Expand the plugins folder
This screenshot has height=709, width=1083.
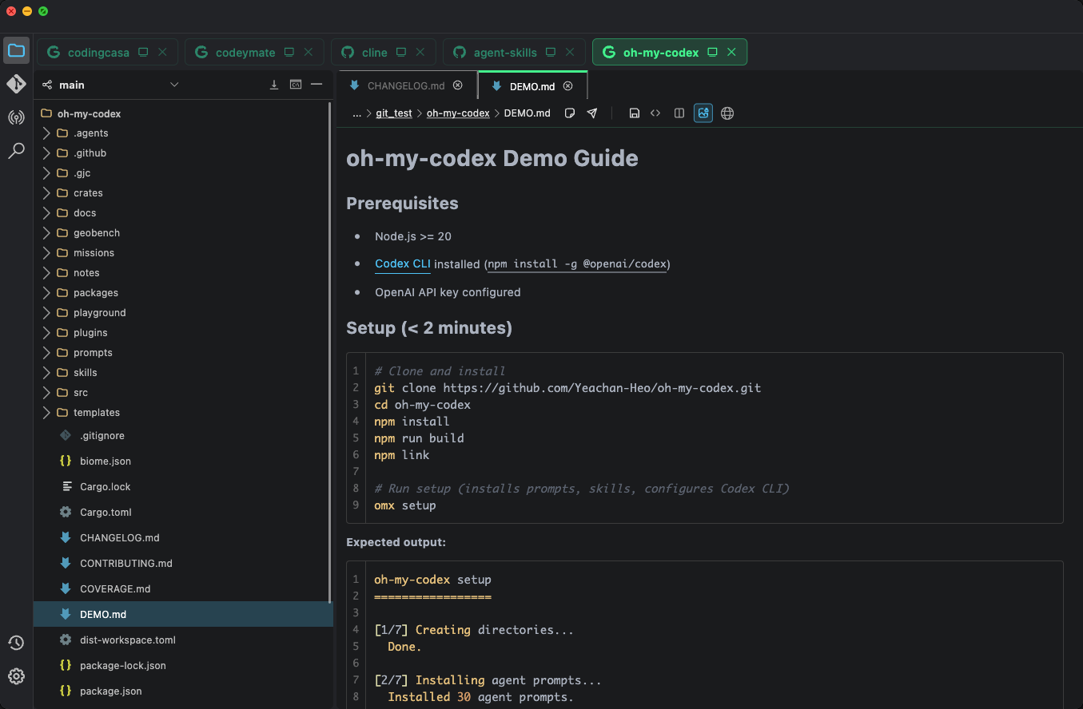point(46,333)
